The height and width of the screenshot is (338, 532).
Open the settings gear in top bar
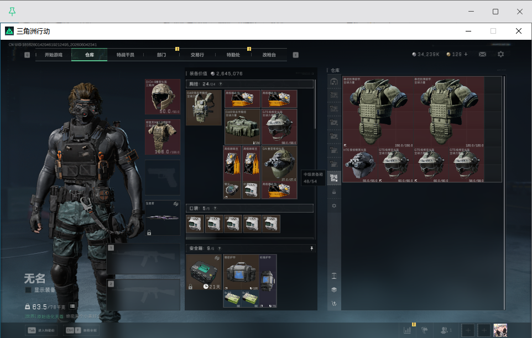point(500,54)
